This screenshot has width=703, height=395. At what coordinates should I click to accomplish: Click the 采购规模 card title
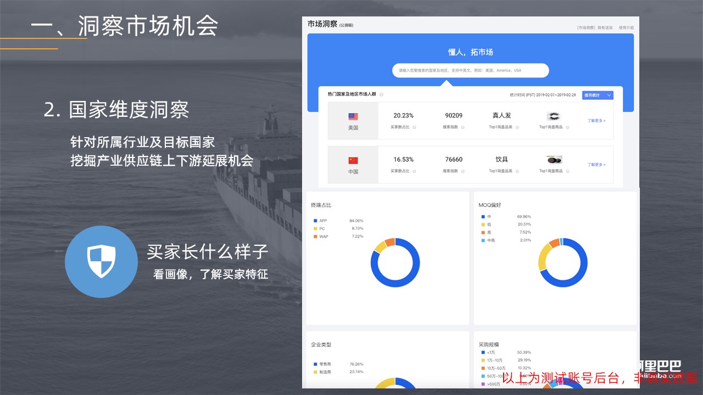pyautogui.click(x=489, y=345)
